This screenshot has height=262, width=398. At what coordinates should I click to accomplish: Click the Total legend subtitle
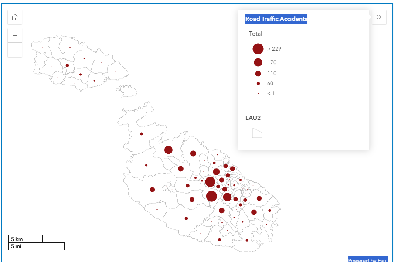click(255, 34)
